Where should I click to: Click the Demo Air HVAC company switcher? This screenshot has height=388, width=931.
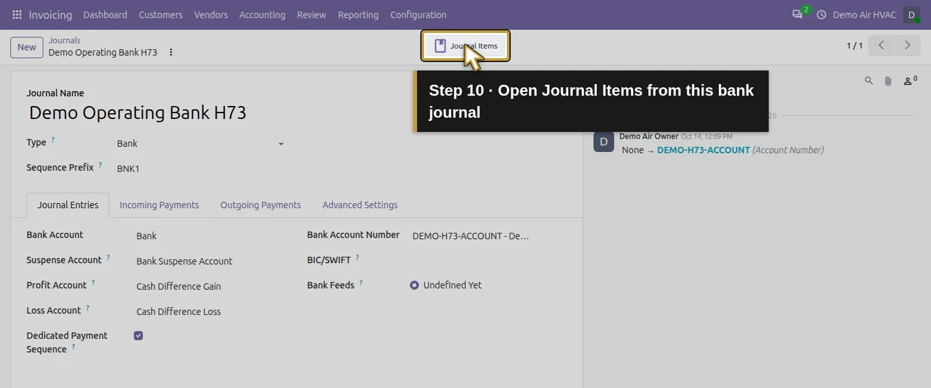pyautogui.click(x=864, y=14)
